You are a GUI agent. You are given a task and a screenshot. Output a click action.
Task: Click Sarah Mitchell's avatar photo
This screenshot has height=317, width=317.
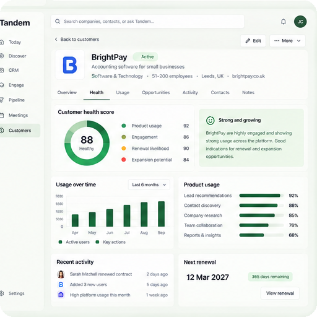coord(61,274)
